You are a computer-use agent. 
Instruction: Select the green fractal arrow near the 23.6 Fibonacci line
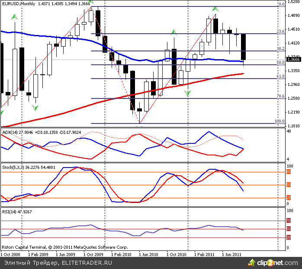click(173, 32)
